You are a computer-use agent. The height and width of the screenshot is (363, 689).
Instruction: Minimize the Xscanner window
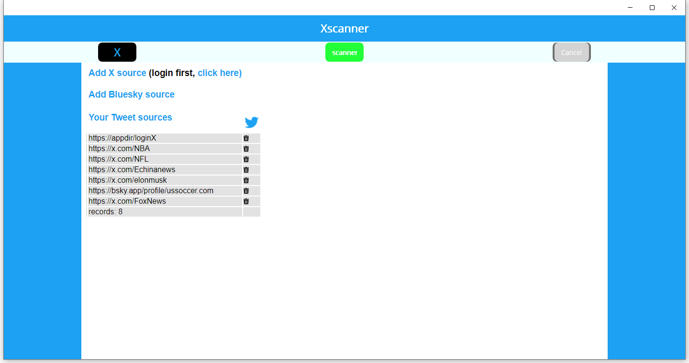[630, 8]
